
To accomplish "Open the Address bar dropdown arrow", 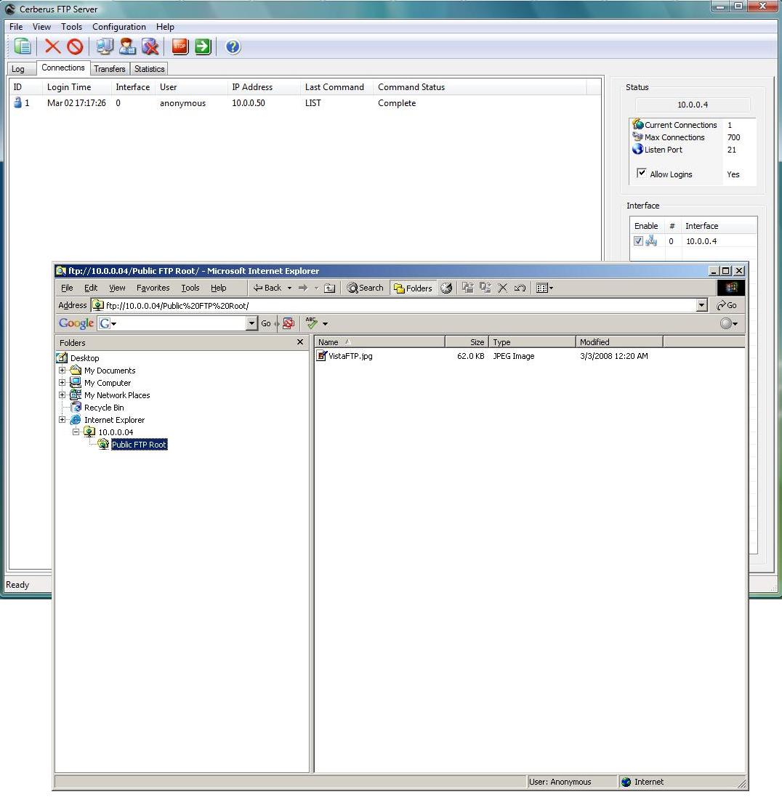I will coord(701,306).
